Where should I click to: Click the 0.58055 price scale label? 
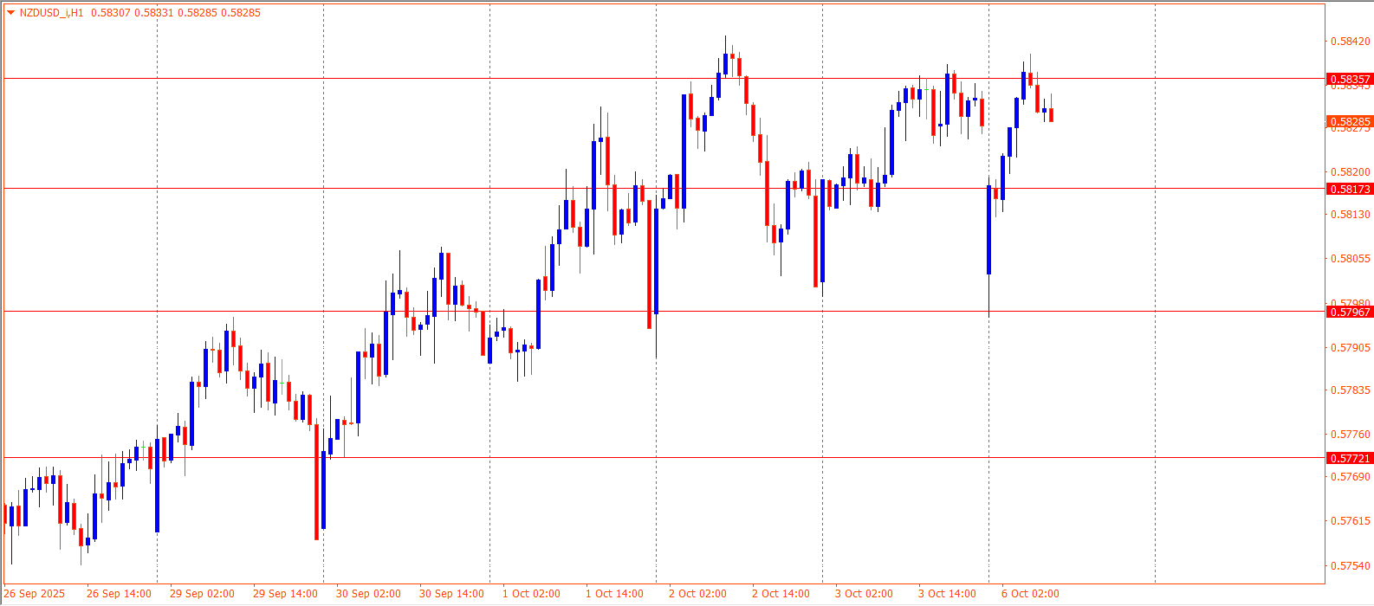point(1350,258)
